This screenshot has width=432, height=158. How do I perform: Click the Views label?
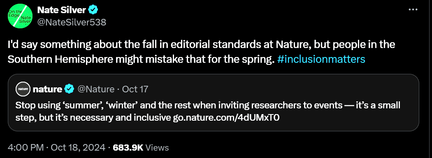tap(157, 147)
